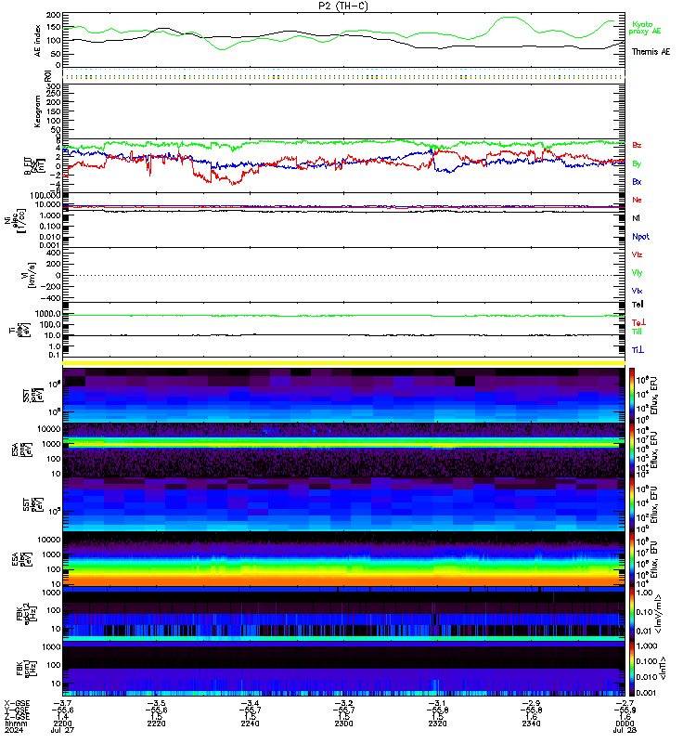Click the red "Viz" velocity legend label

pos(637,254)
